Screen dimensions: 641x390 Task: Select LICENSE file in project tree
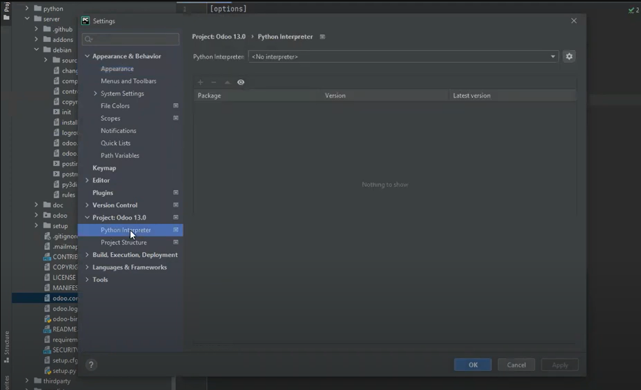tap(64, 277)
